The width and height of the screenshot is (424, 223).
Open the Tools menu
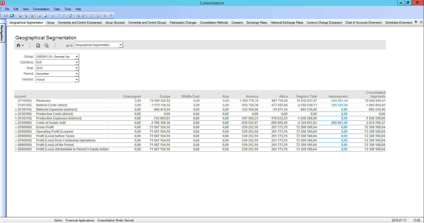click(68, 9)
